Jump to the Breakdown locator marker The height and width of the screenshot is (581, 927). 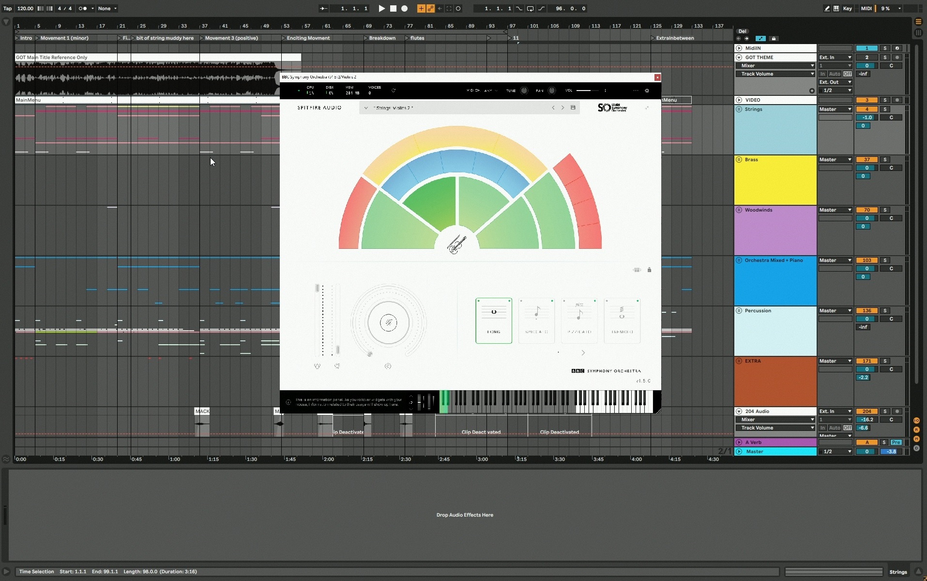coord(382,38)
